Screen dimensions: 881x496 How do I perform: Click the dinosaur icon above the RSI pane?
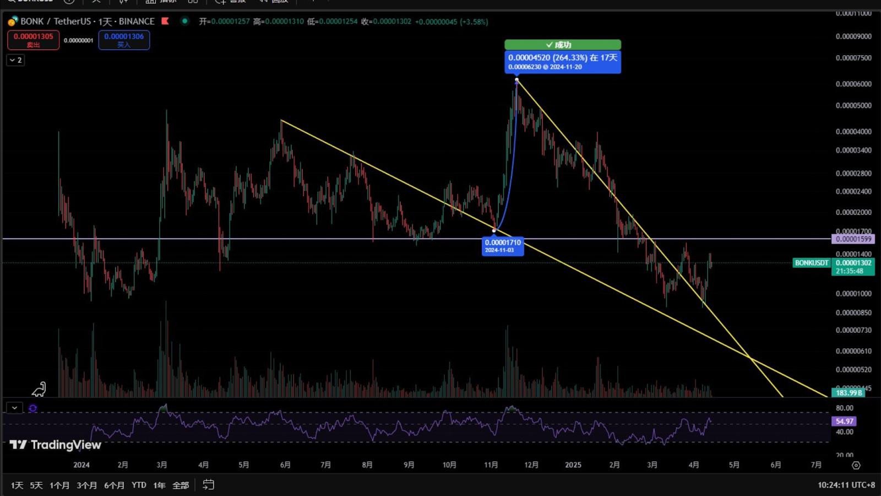39,390
